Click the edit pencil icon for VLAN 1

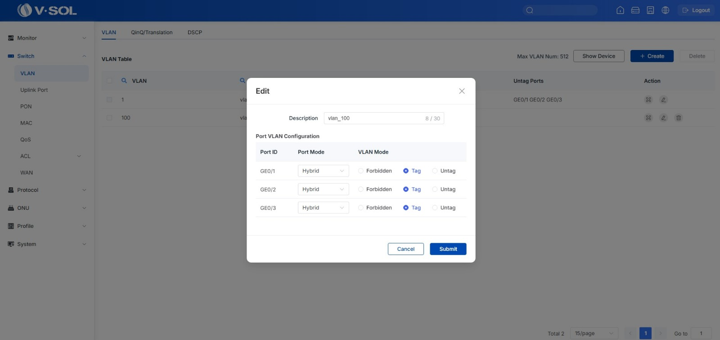663,100
